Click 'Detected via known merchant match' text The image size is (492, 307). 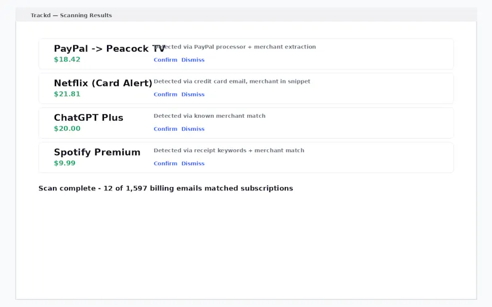click(x=210, y=115)
